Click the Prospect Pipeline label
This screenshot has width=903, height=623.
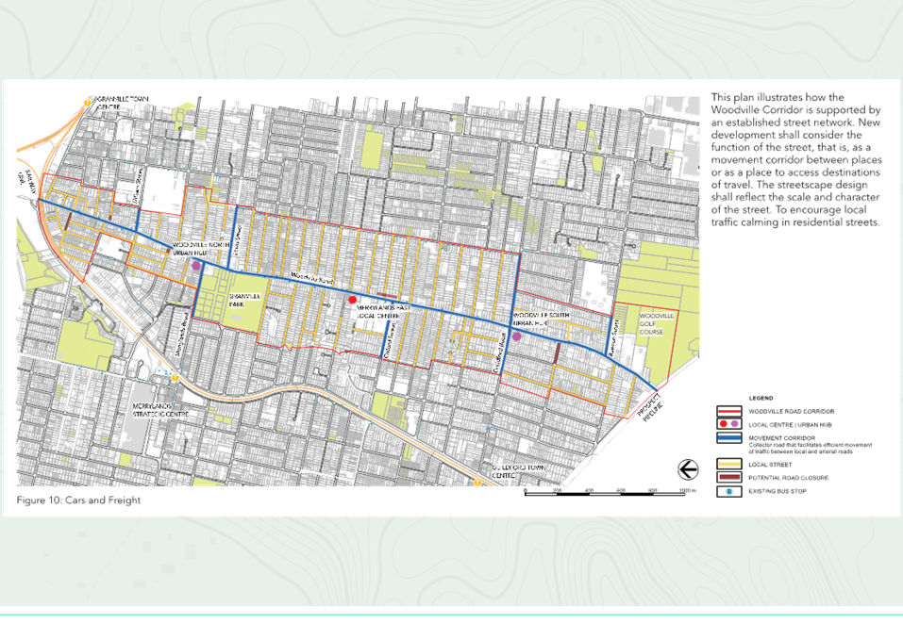tap(651, 409)
